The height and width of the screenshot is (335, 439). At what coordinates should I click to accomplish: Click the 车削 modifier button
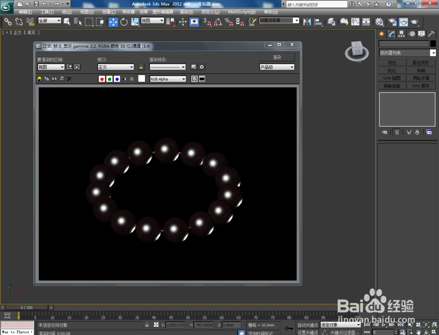tap(421, 71)
